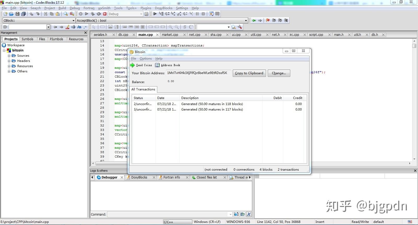Viewport: 418px width, 225px height.
Task: Click the Cut scissors icon
Action: pyautogui.click(x=46, y=14)
